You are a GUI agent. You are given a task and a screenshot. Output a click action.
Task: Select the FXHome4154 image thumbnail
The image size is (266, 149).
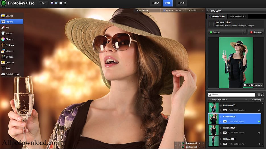point(213,141)
